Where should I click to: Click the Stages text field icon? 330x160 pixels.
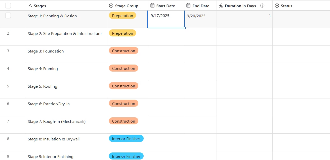coord(30,6)
